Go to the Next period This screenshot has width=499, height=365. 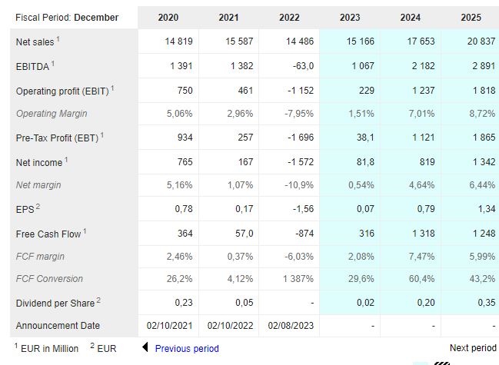point(473,348)
